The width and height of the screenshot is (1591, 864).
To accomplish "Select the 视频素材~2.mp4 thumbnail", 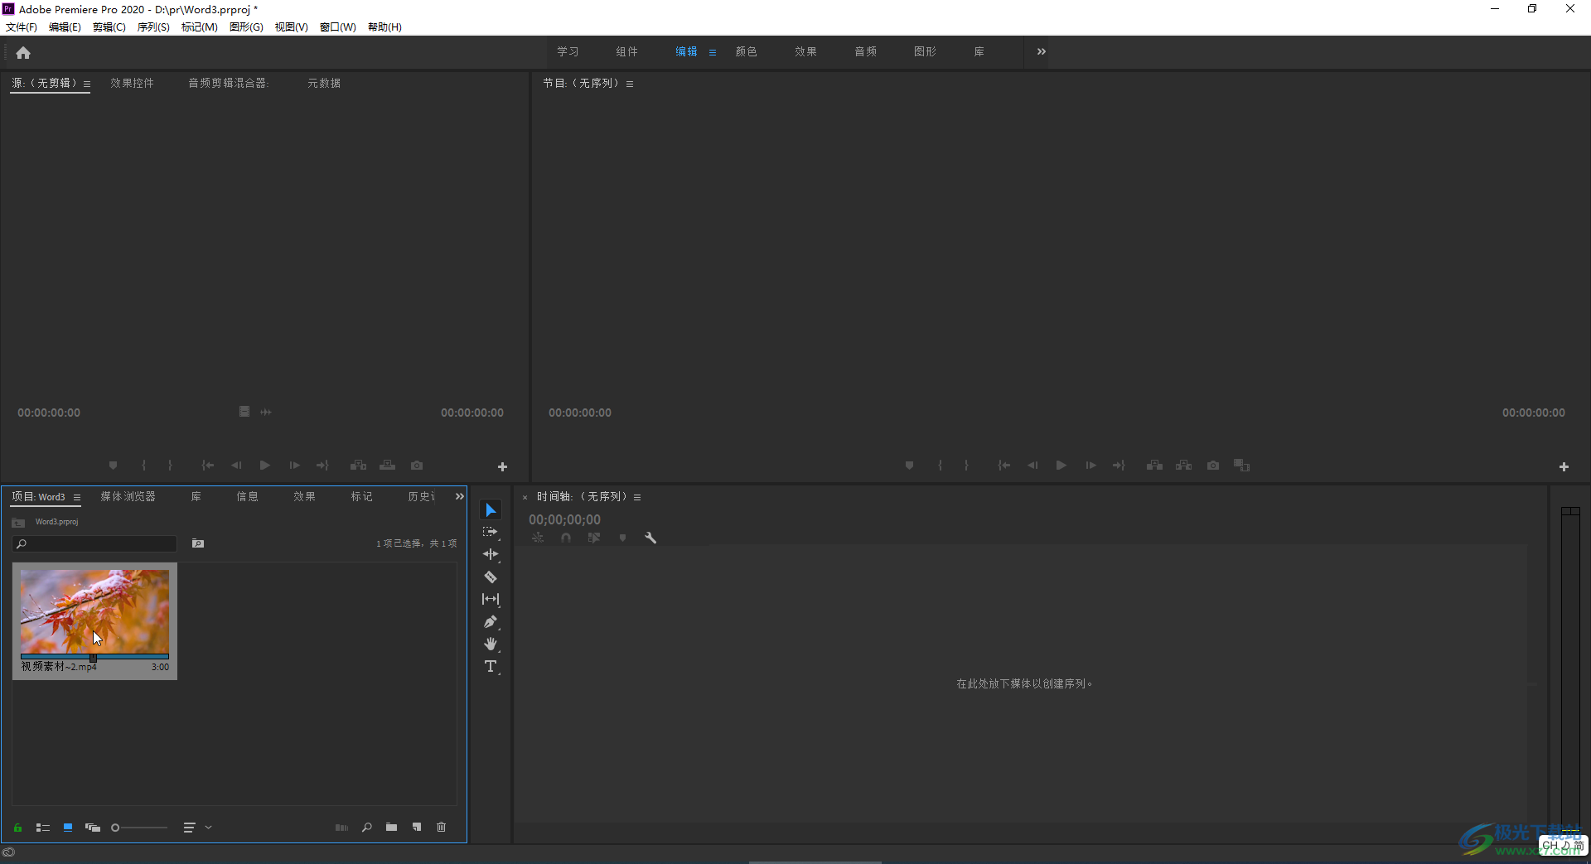I will (94, 611).
